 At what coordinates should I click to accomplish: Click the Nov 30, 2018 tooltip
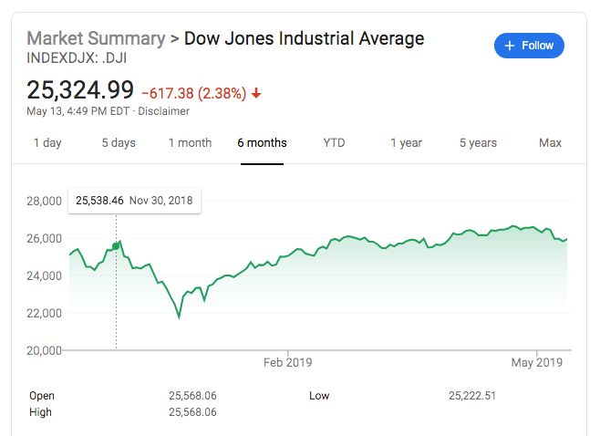pyautogui.click(x=135, y=200)
